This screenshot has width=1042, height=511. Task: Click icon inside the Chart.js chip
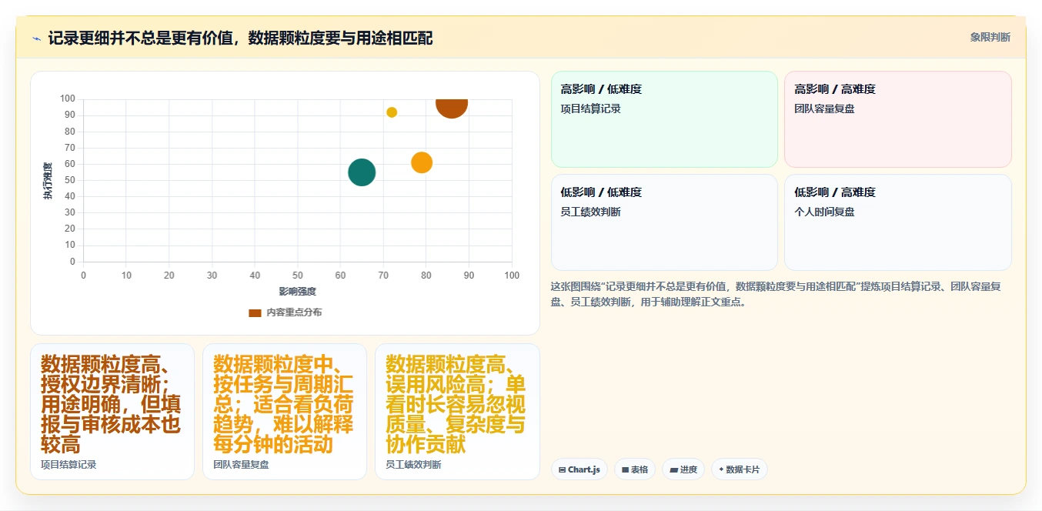pos(563,469)
